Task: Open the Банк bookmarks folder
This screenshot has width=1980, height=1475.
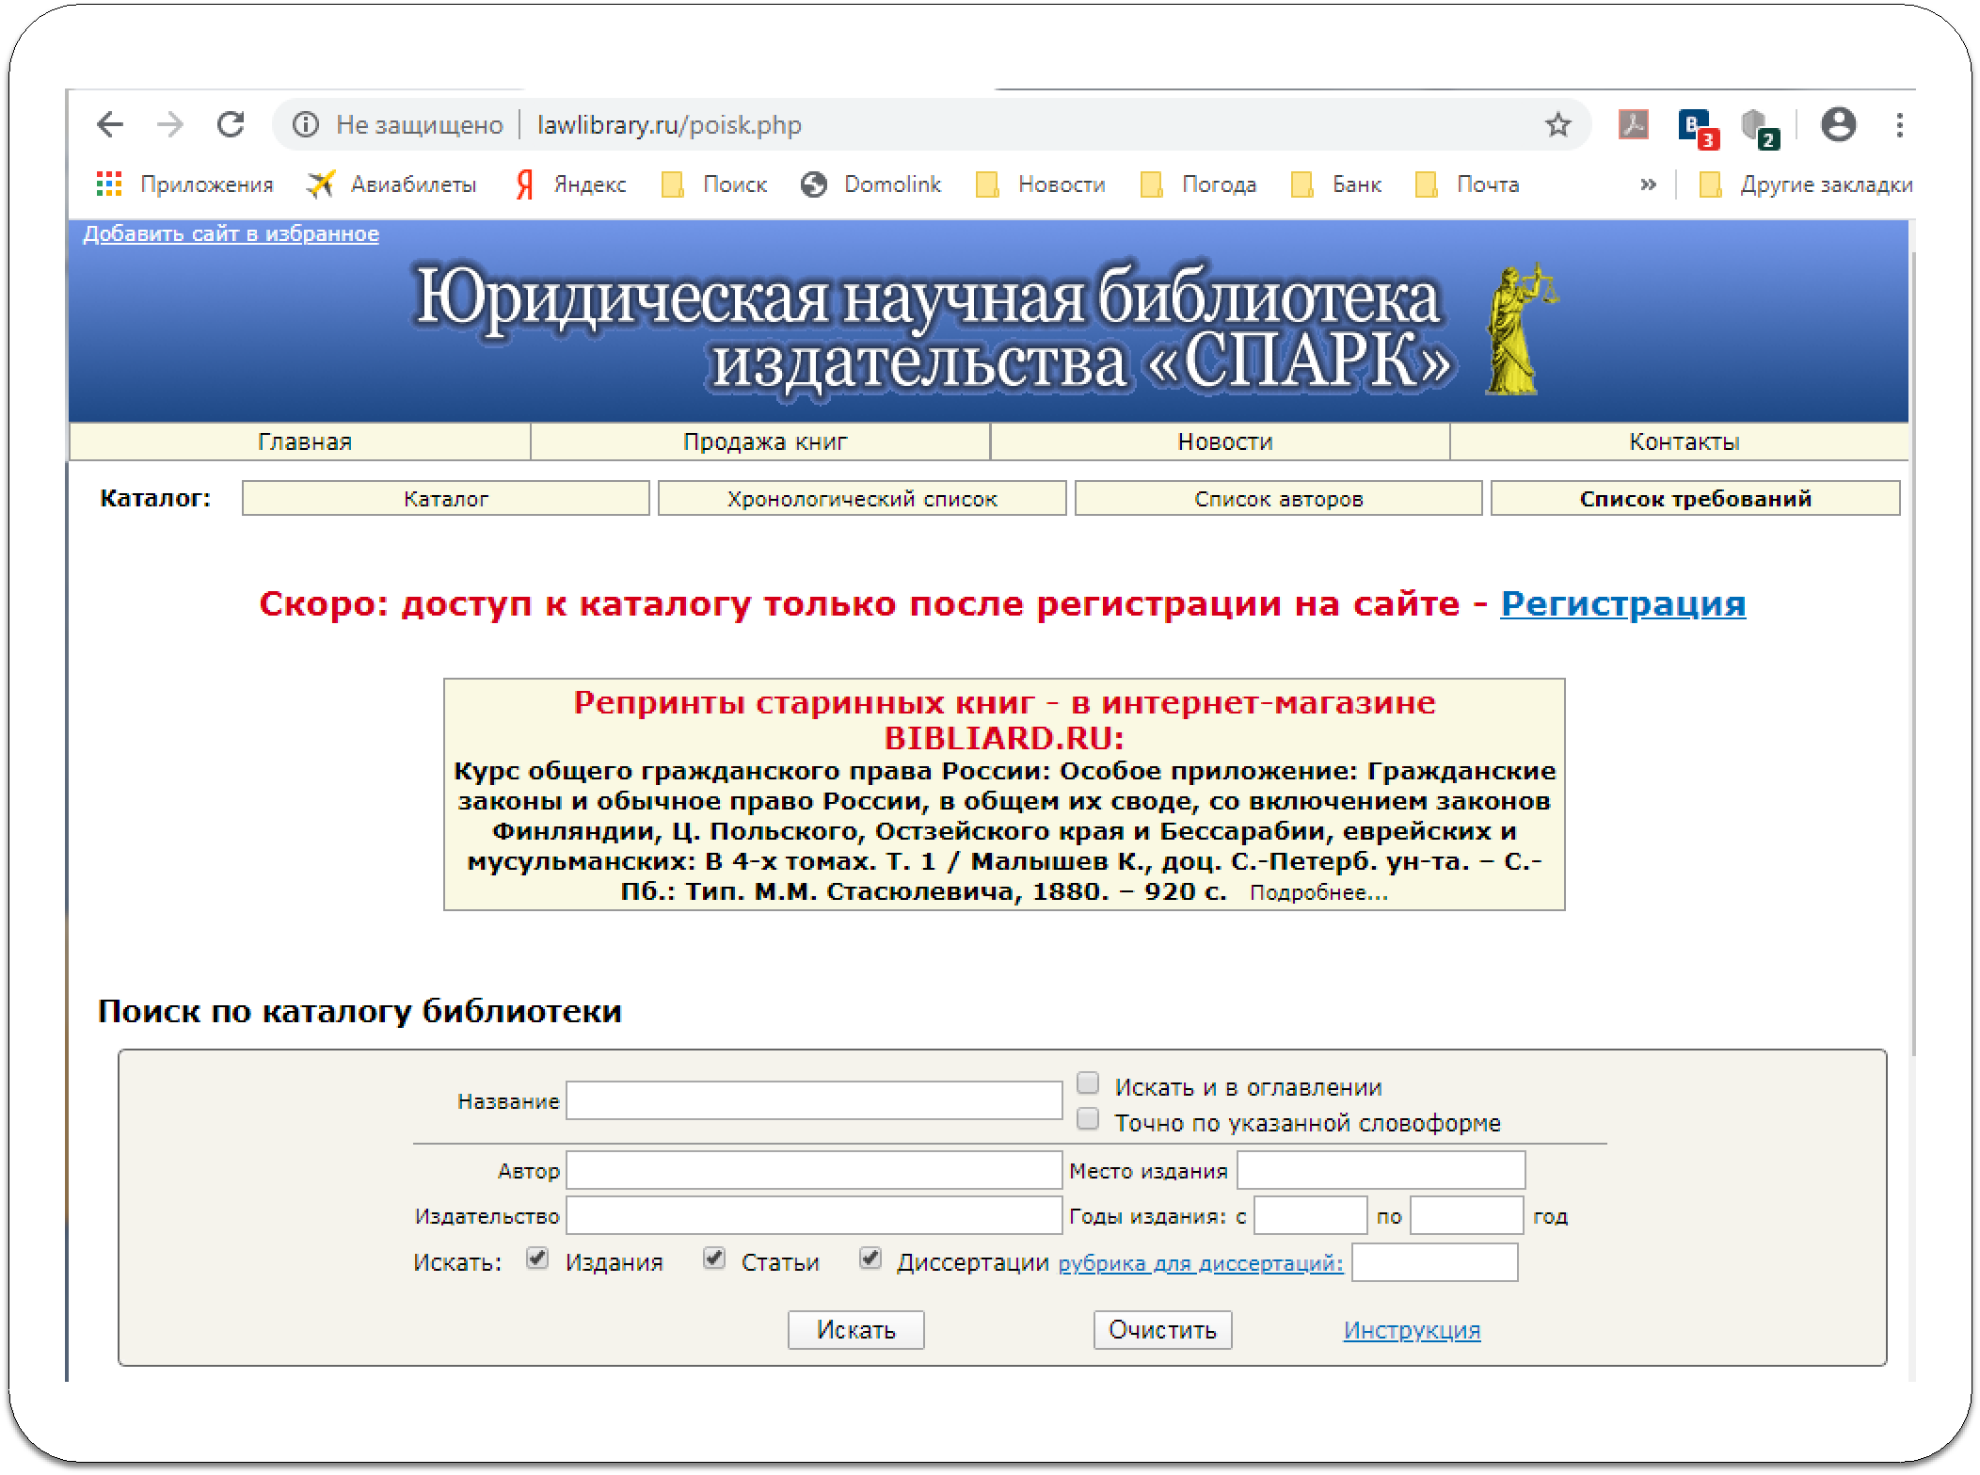Action: pos(1336,184)
